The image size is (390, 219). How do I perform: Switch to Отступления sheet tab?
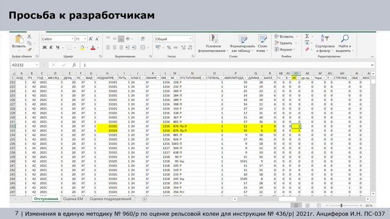point(46,199)
